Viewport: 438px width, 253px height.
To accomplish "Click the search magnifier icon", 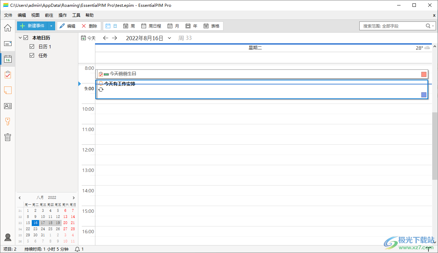I will (x=428, y=26).
